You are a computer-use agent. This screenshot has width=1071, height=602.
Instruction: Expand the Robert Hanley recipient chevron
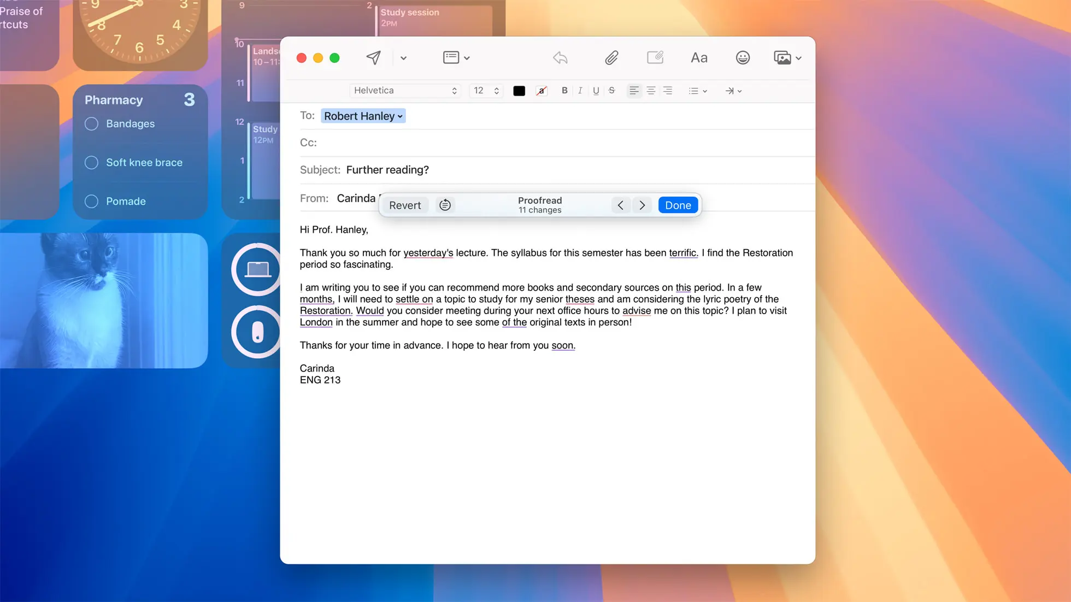401,116
